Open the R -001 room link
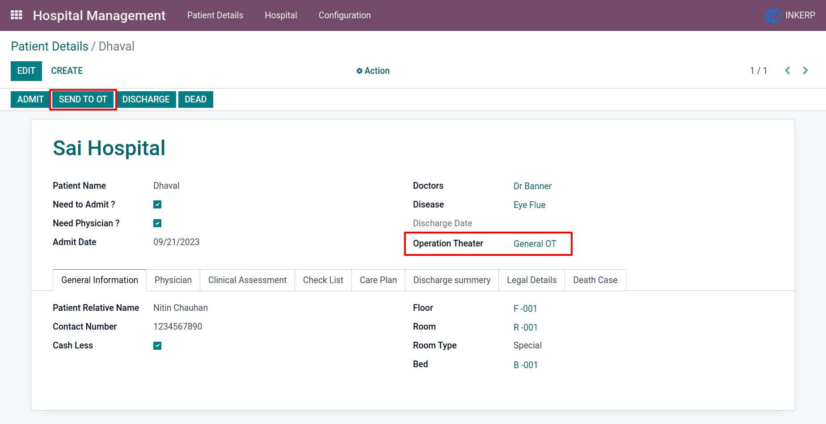The image size is (826, 424). click(x=525, y=327)
